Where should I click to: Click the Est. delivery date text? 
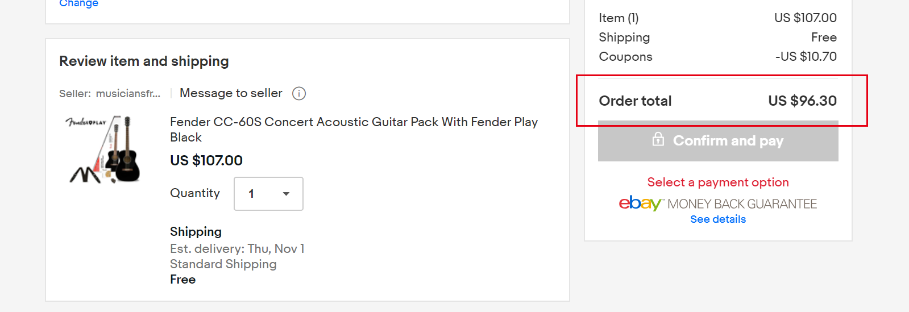tap(237, 249)
